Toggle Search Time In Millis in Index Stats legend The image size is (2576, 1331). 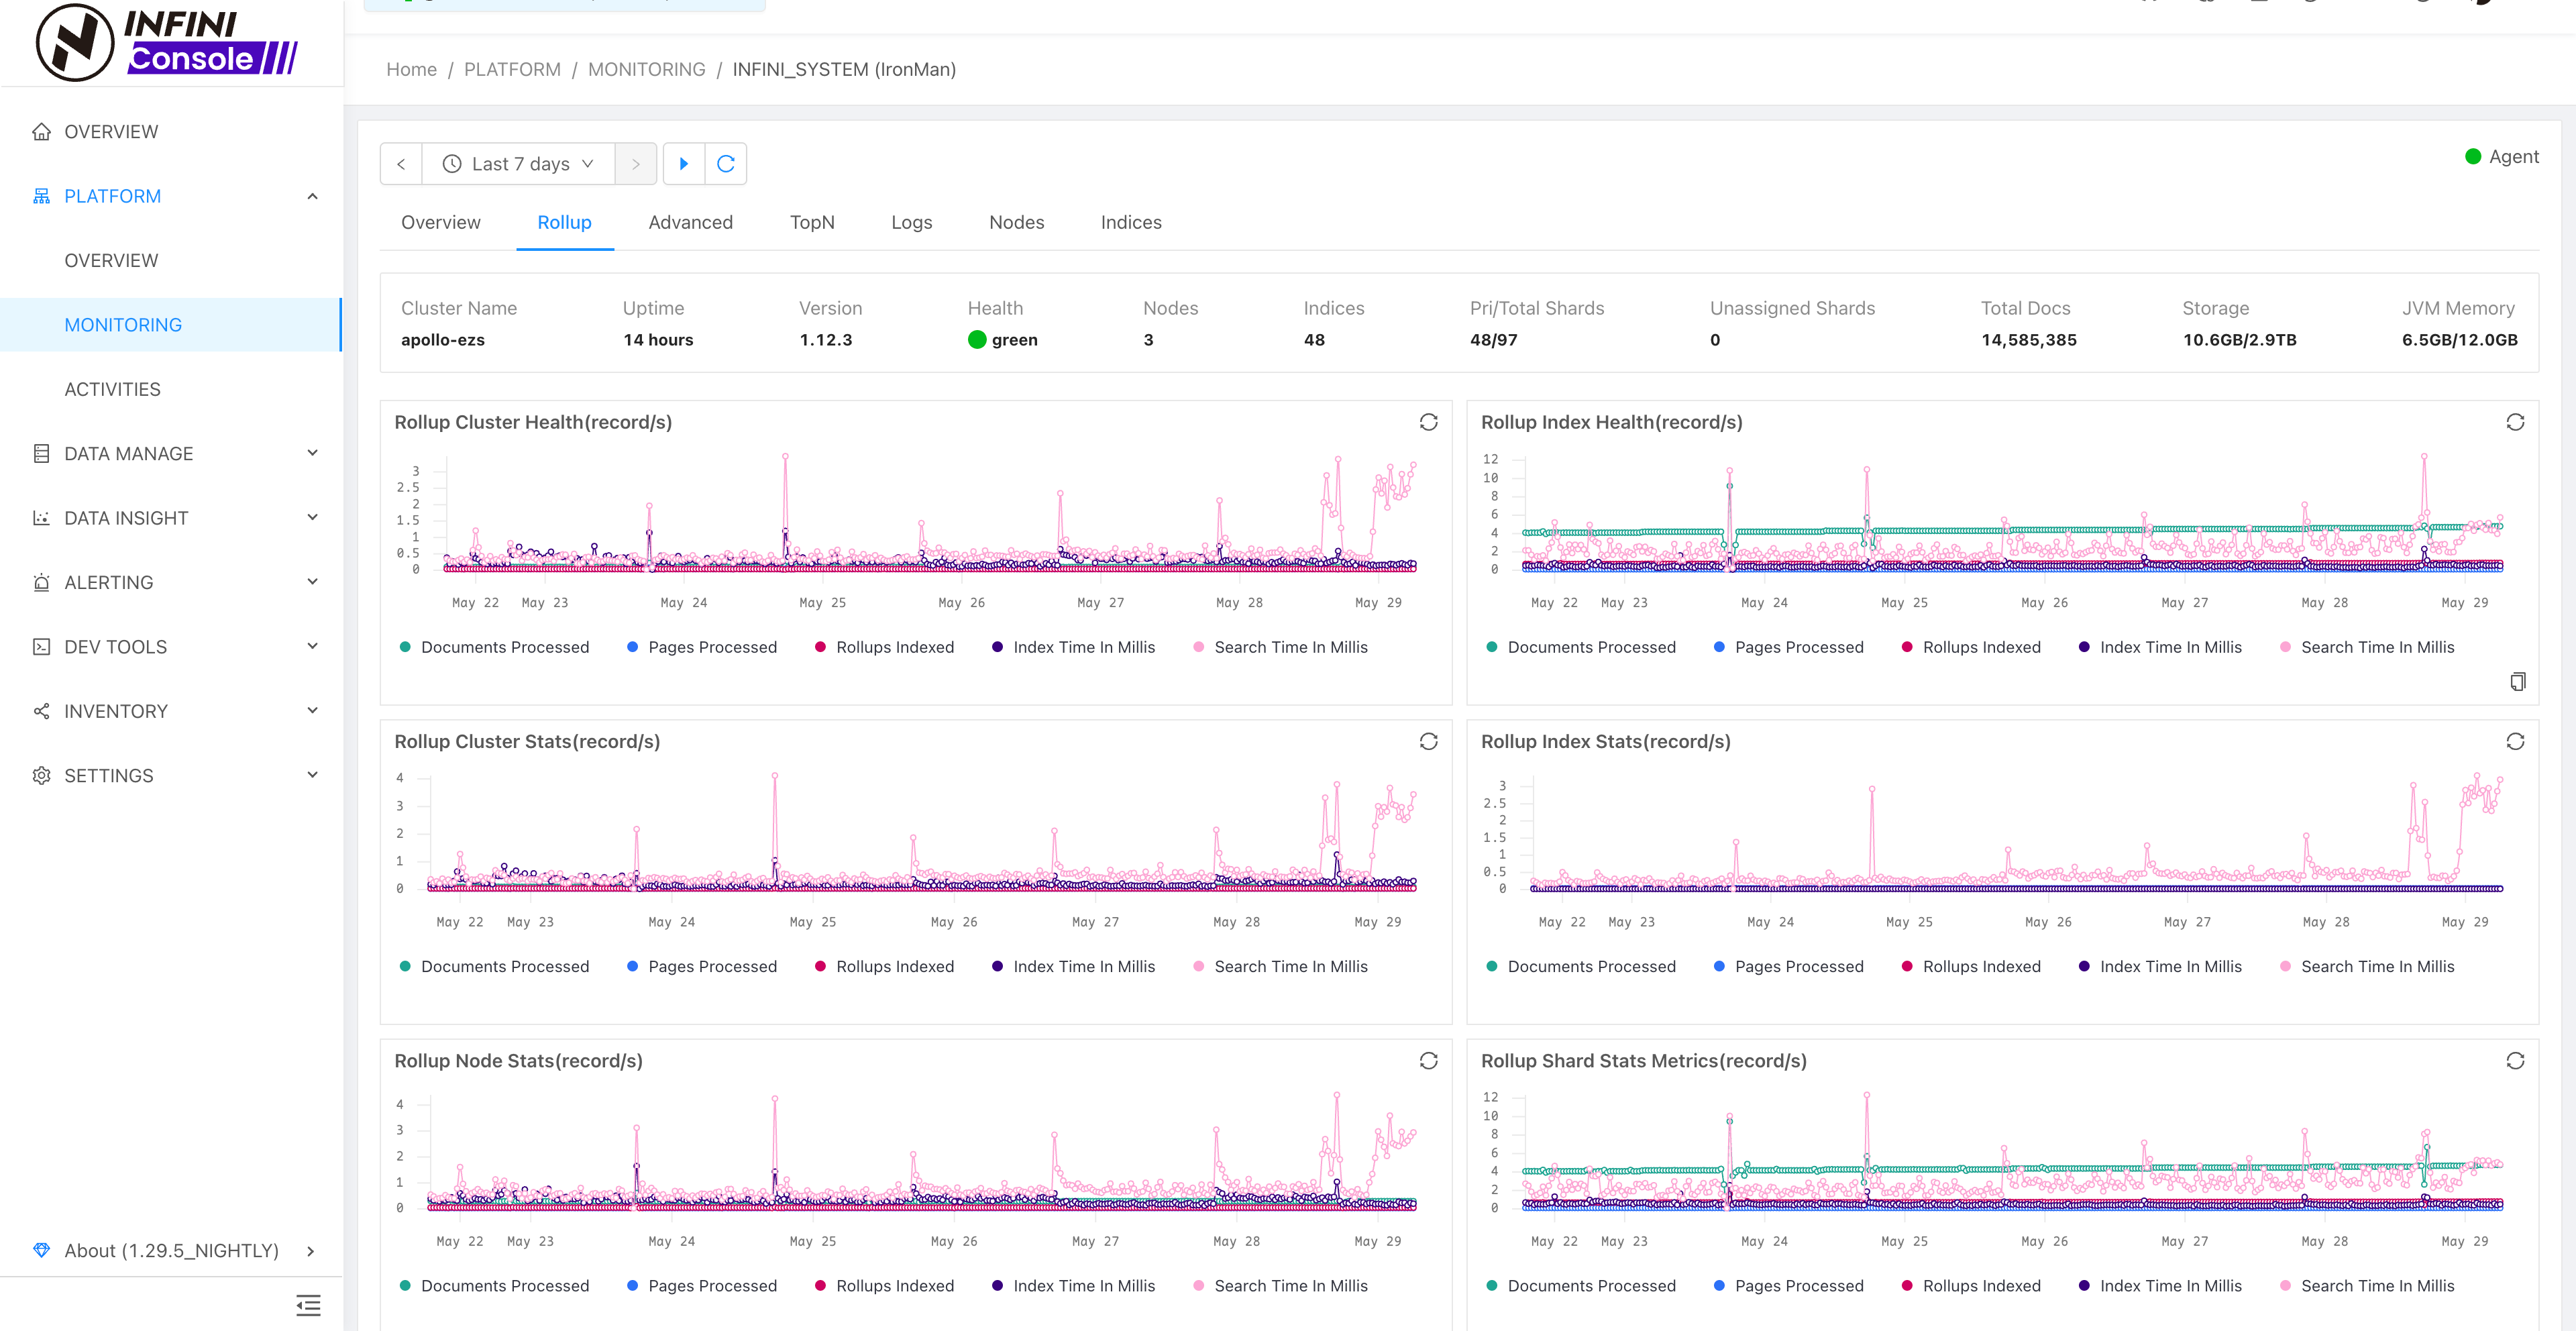tap(2377, 966)
